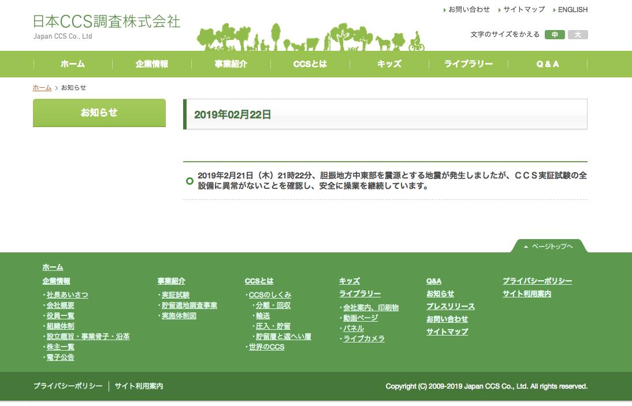Open the CCSとは navigation tab

tap(310, 64)
